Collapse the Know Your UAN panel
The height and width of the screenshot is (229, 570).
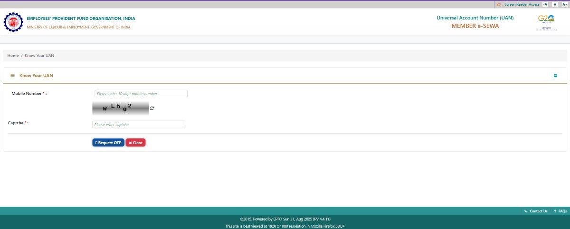555,76
